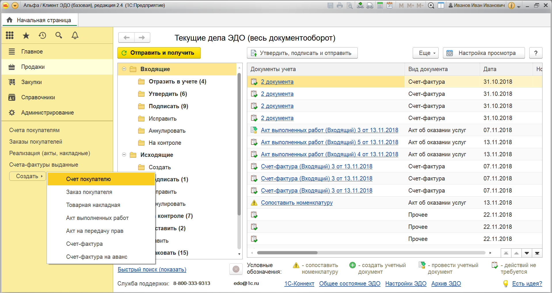The height and width of the screenshot is (293, 552).
Task: Open Закупки section in sidebar
Action: (31, 82)
